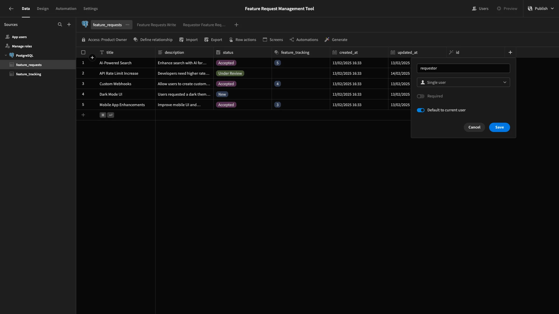Click the Access: Product Owner button
Viewport: 559px width, 314px height.
[x=104, y=40]
